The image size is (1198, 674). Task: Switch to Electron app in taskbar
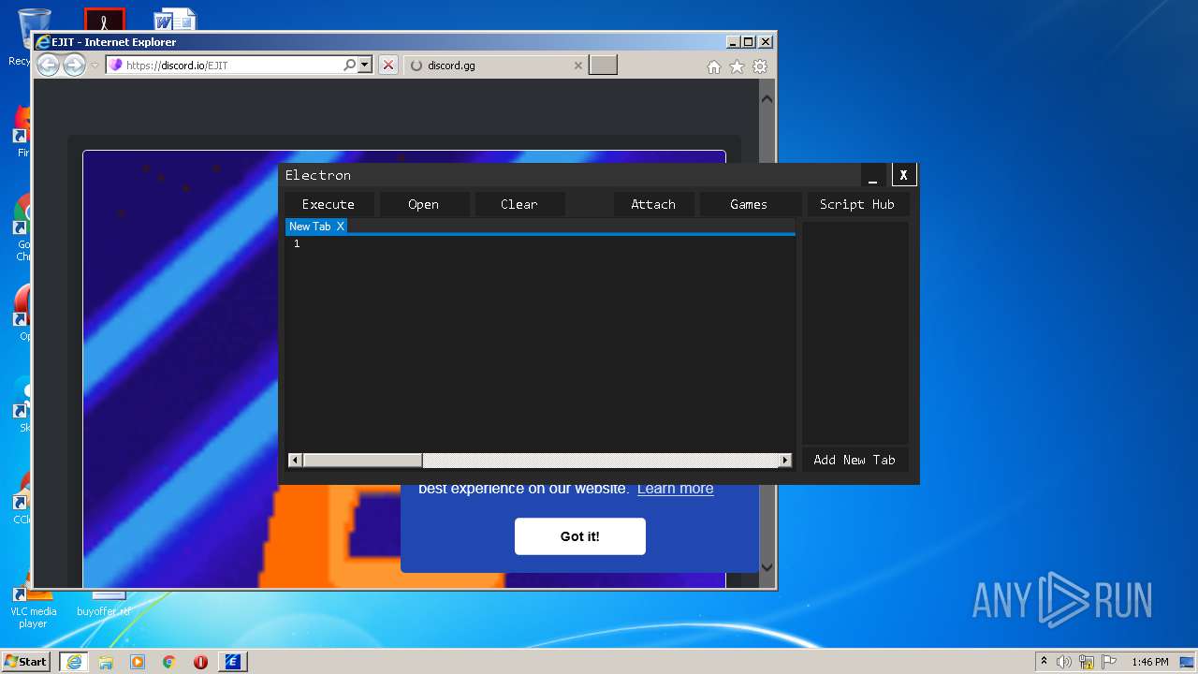(233, 662)
